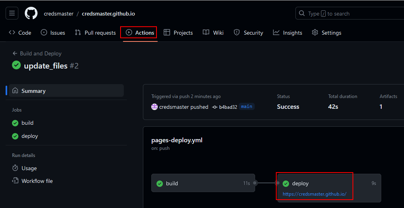This screenshot has height=208, width=404.
Task: Click the credsmaster avatar in run summary
Action: 154,107
